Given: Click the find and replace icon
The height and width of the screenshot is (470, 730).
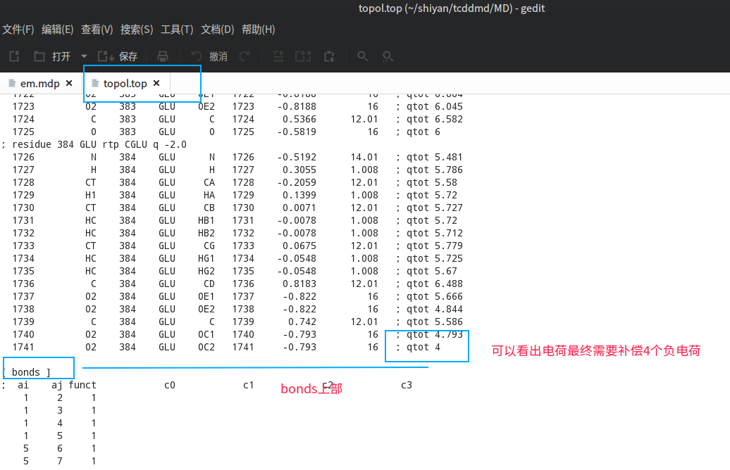Looking at the screenshot, I should 388,56.
